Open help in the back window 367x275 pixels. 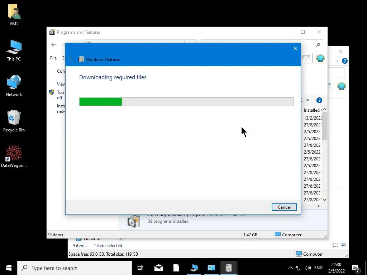(344, 61)
